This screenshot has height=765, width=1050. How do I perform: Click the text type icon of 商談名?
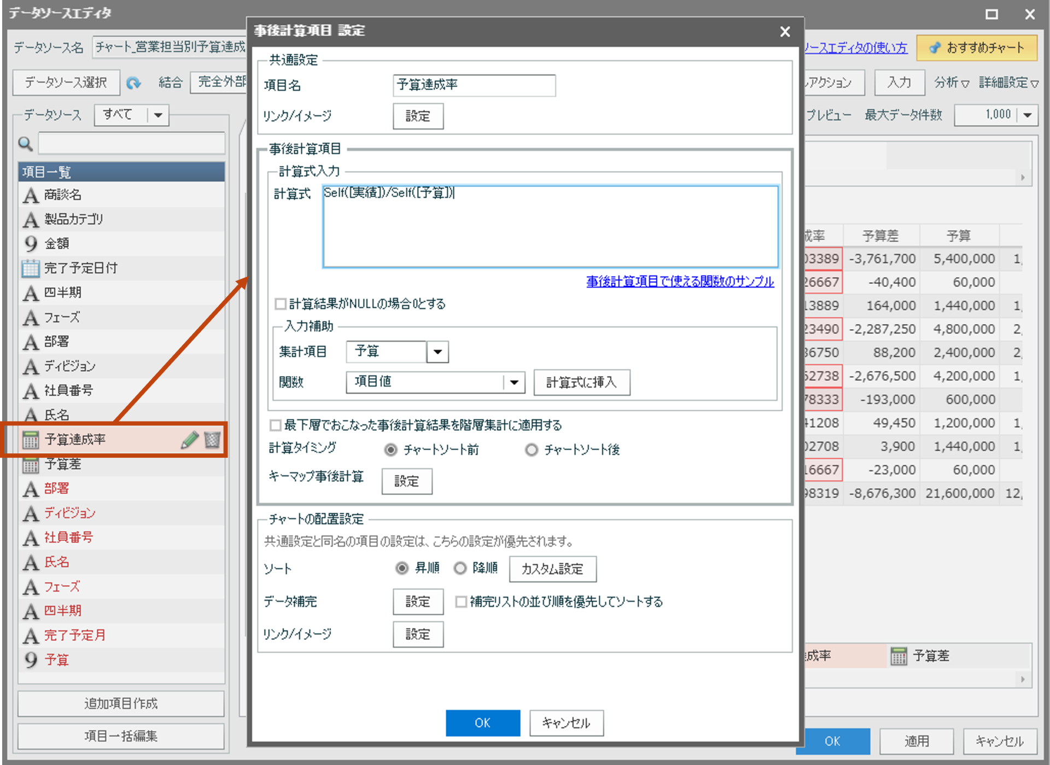click(x=31, y=195)
